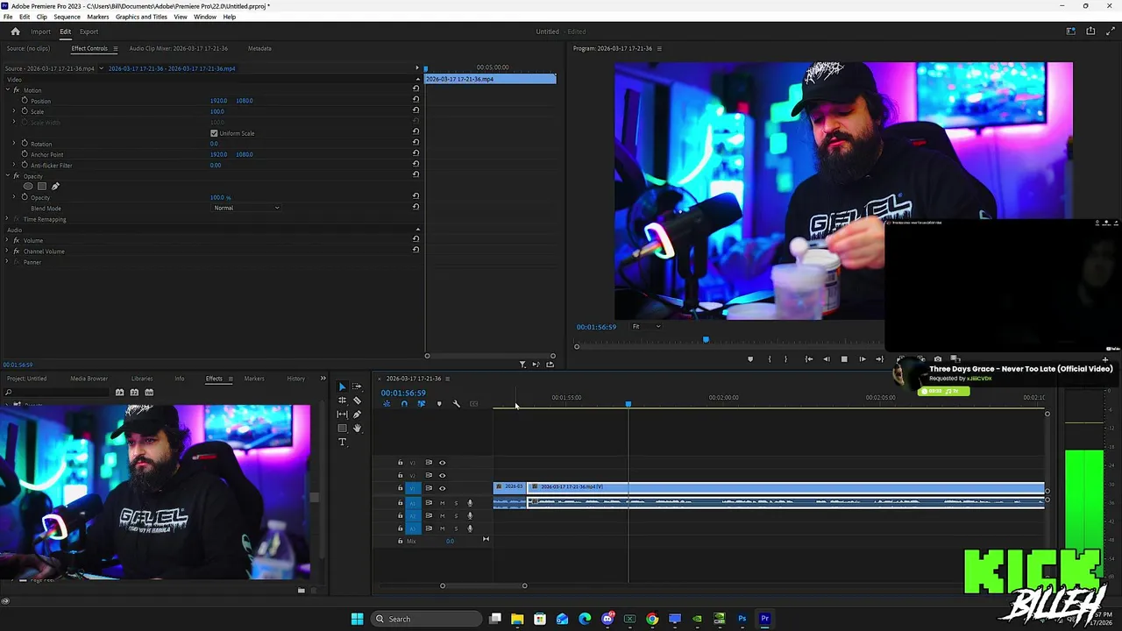The image size is (1122, 631).
Task: Expand the Volume effect
Action: (x=7, y=240)
